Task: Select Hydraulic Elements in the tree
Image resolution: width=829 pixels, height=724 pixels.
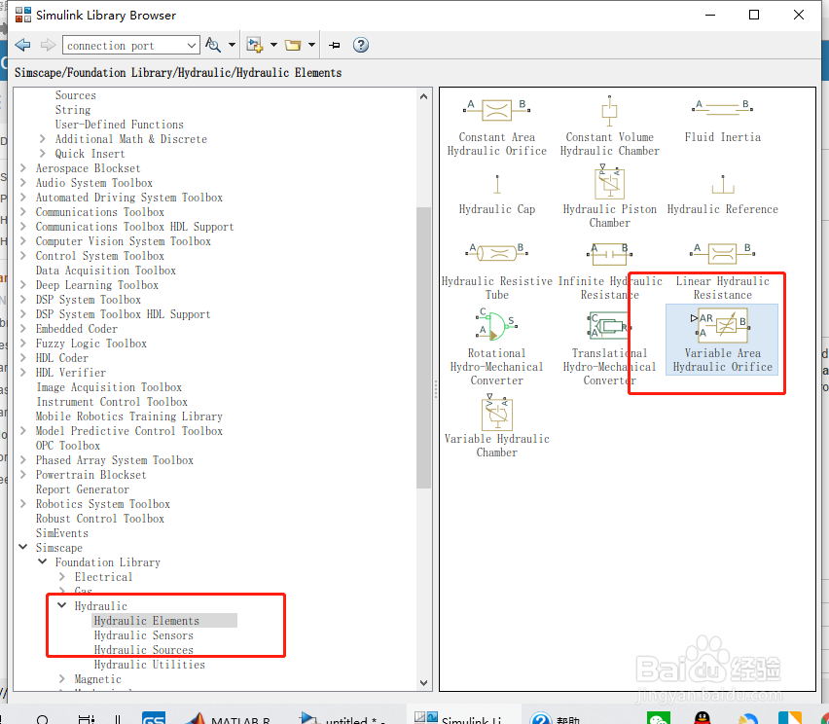Action: [x=147, y=620]
